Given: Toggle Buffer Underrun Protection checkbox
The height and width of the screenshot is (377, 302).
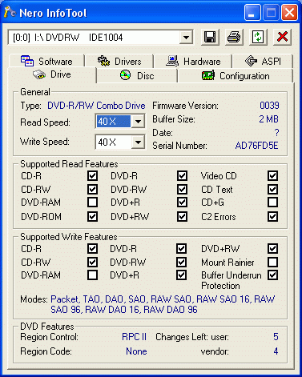Looking at the screenshot, I should [272, 275].
